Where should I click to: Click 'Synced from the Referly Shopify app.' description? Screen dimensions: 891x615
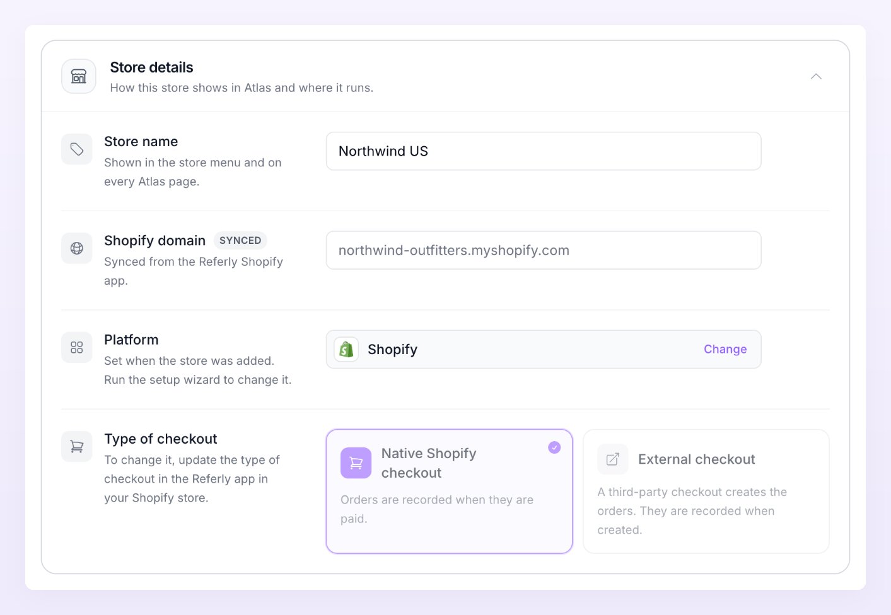pos(194,271)
